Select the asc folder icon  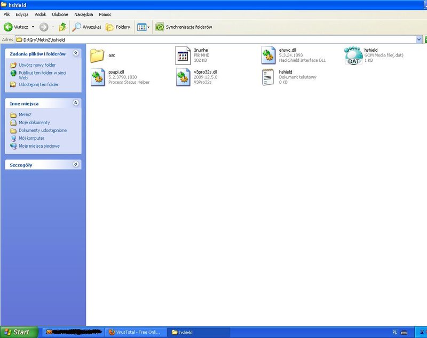(97, 55)
